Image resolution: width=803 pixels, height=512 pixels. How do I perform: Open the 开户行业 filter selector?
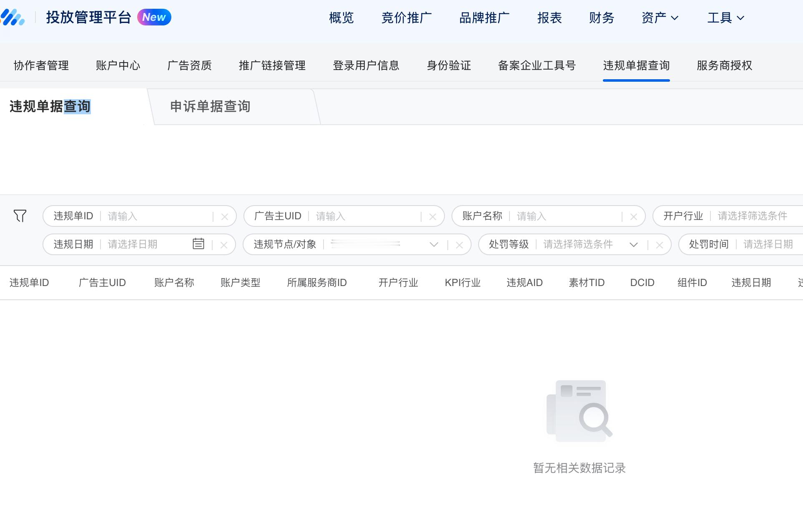pos(752,216)
